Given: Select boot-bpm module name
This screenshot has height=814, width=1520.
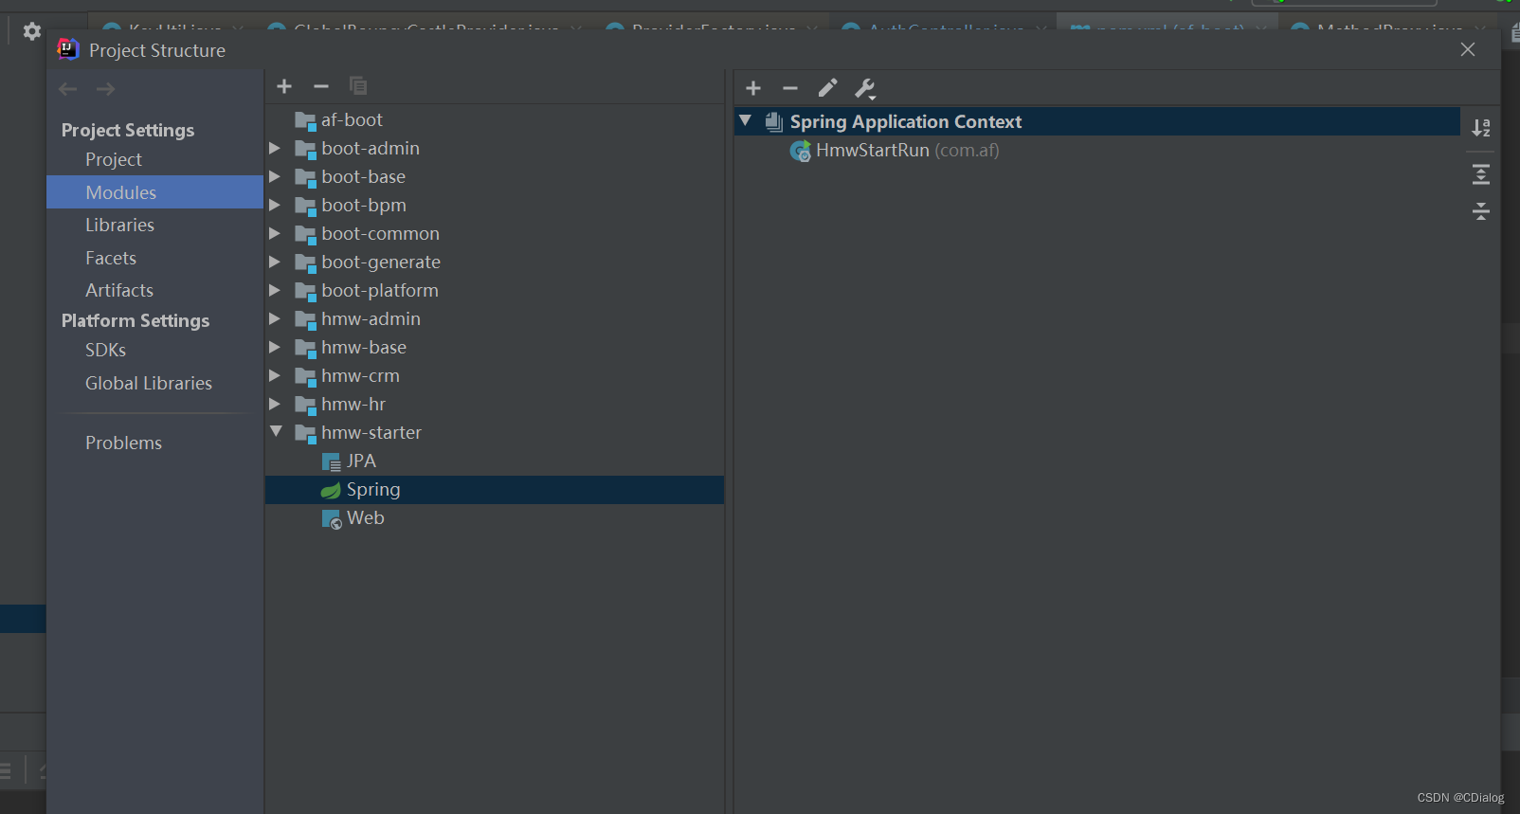Looking at the screenshot, I should pos(364,205).
